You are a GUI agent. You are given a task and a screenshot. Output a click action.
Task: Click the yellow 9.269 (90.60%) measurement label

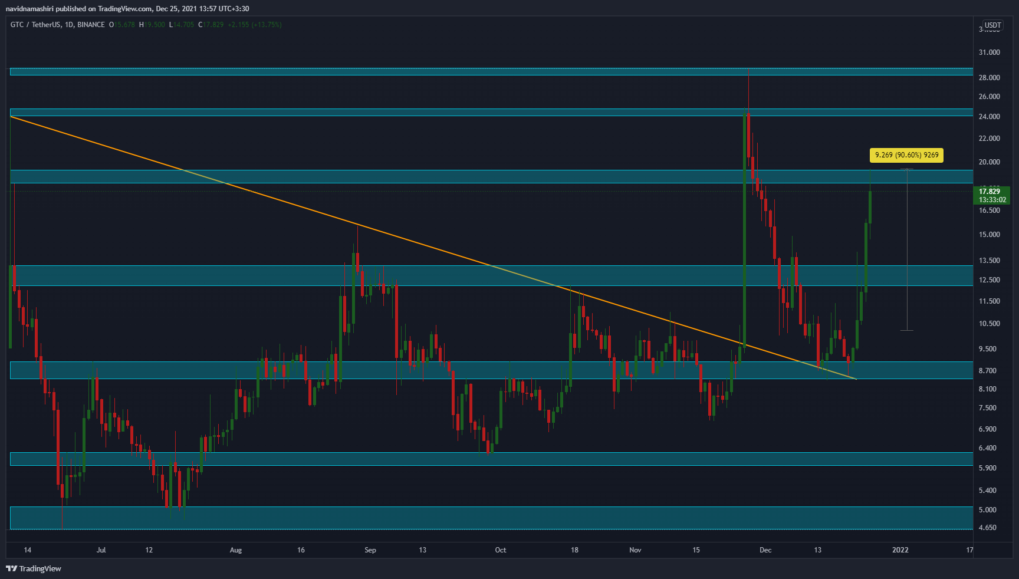tap(907, 155)
